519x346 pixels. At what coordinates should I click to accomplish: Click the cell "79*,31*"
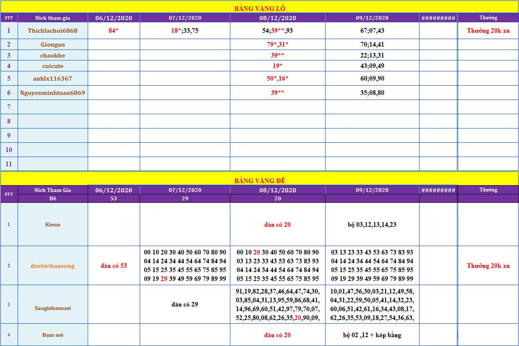[278, 45]
